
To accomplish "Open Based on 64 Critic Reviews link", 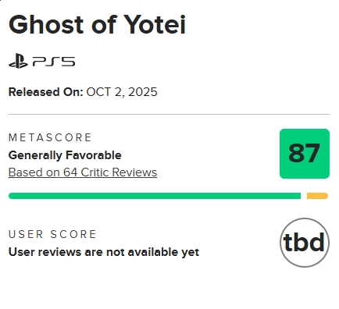I will pyautogui.click(x=83, y=172).
